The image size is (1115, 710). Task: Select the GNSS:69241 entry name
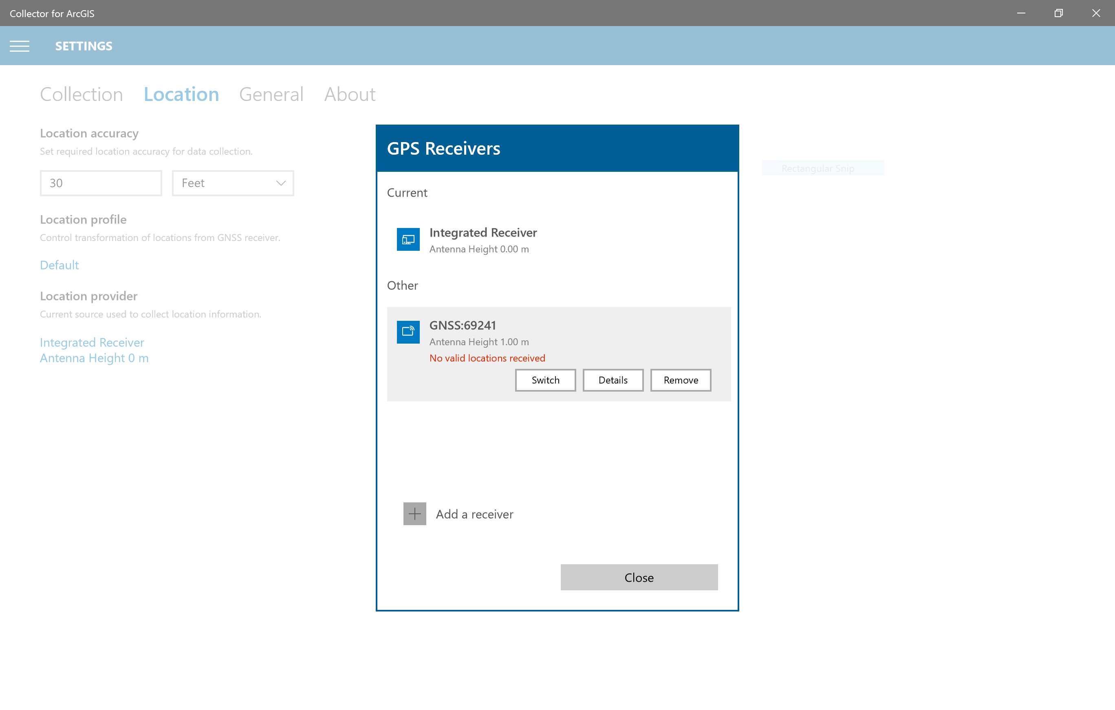point(463,326)
